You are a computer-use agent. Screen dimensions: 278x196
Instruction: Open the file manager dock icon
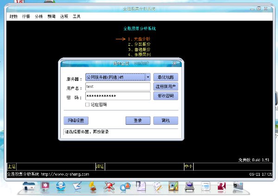(29, 186)
